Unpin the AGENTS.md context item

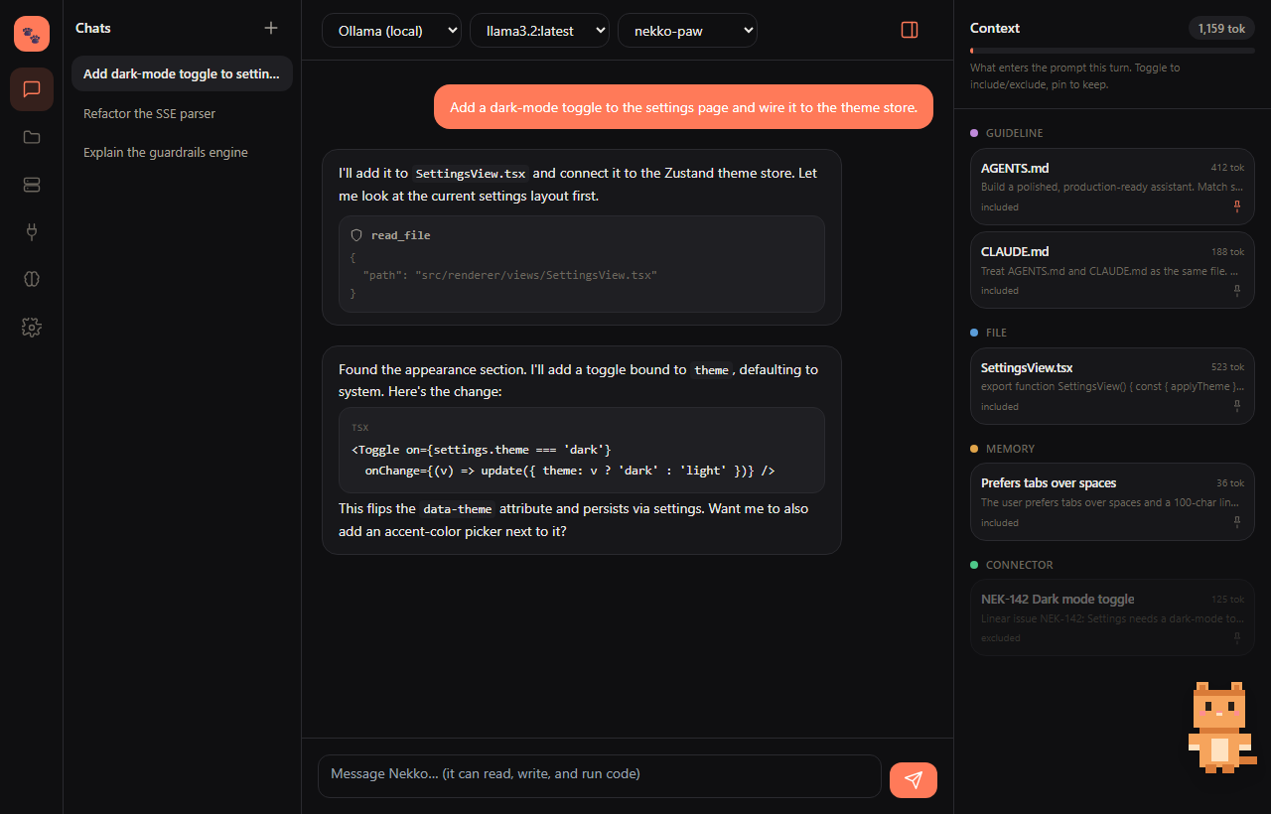(1237, 206)
